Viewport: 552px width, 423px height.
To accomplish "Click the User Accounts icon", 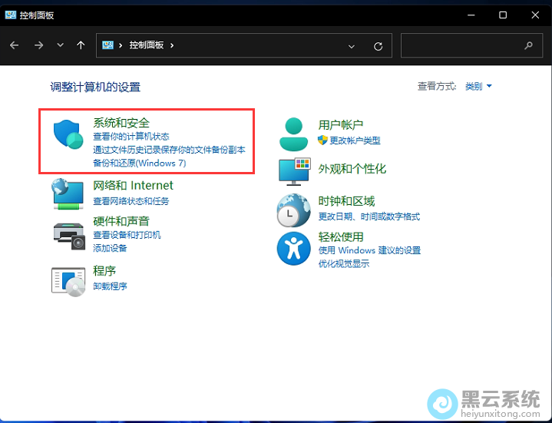I will coord(293,134).
